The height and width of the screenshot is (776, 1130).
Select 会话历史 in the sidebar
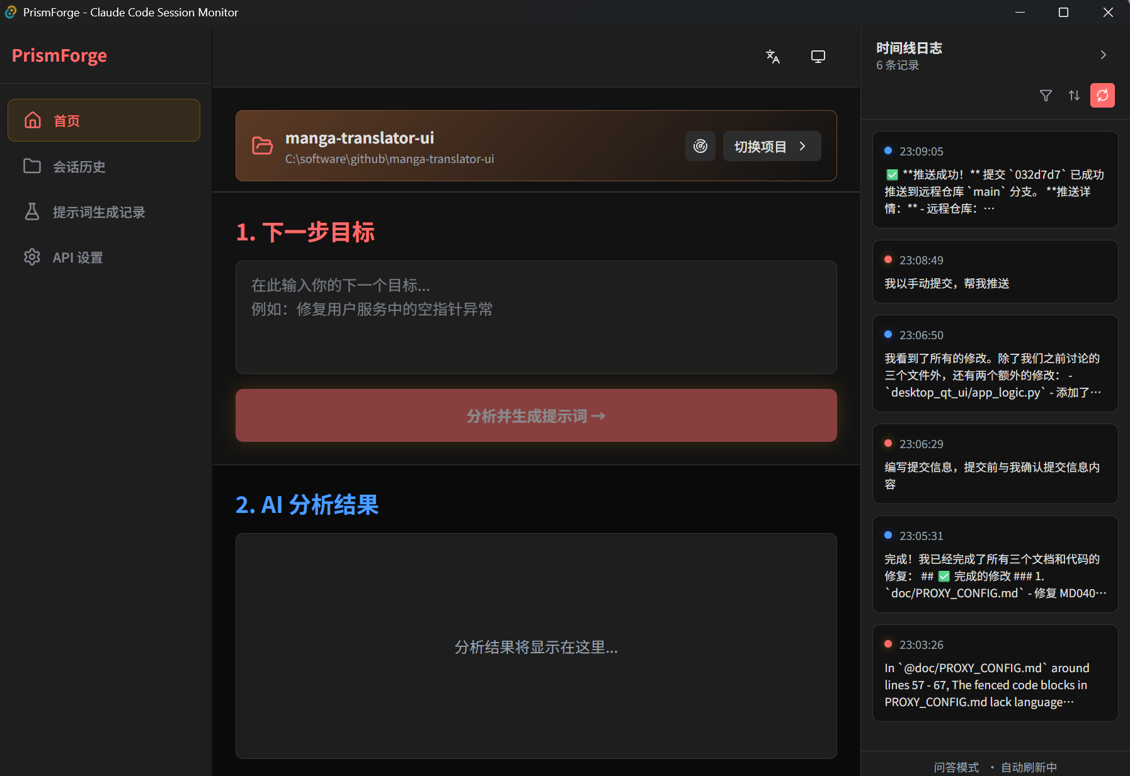tap(79, 166)
